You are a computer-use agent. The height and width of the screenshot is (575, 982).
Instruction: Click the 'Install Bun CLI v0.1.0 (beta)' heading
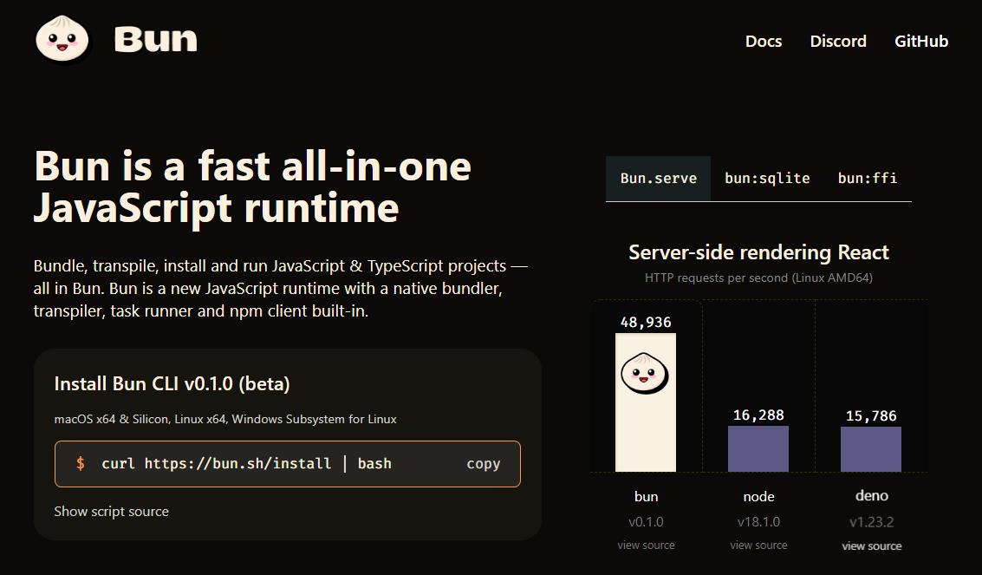pos(172,384)
